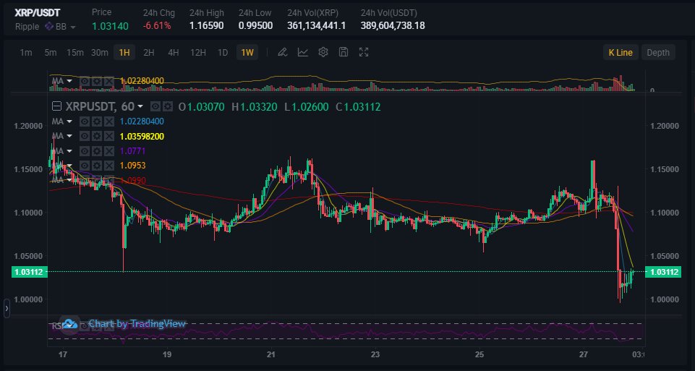Open the BB market selector dropdown arrow
Viewport: 695px width, 371px height.
(73, 27)
